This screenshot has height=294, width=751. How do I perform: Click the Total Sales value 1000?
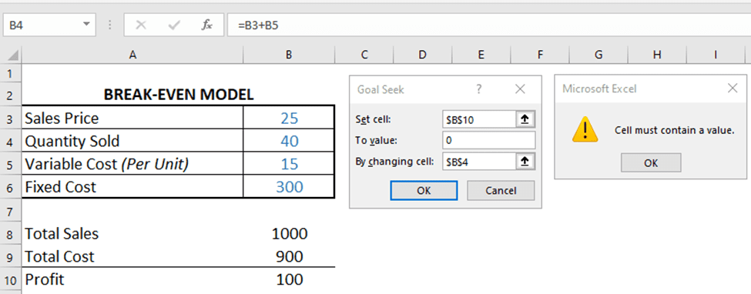(290, 233)
